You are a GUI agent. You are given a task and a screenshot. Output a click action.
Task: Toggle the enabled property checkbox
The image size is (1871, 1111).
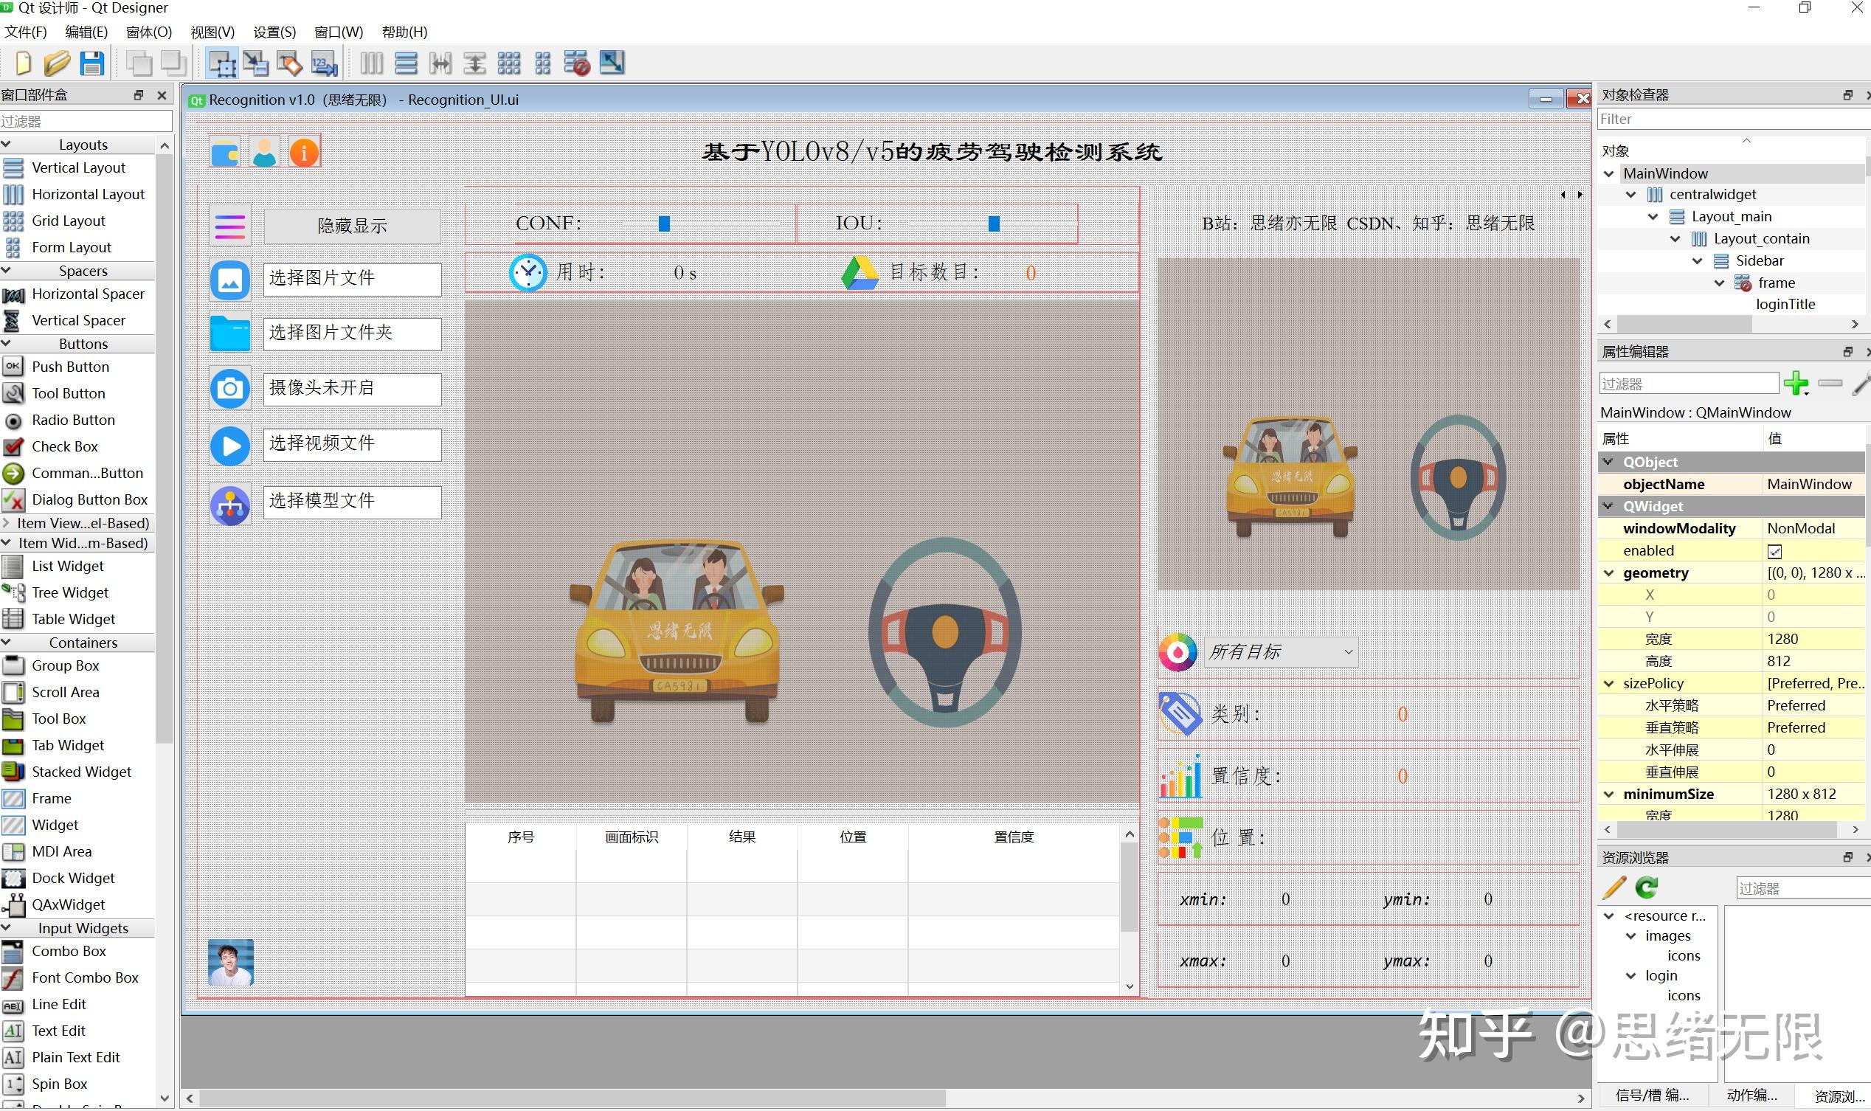pos(1775,550)
